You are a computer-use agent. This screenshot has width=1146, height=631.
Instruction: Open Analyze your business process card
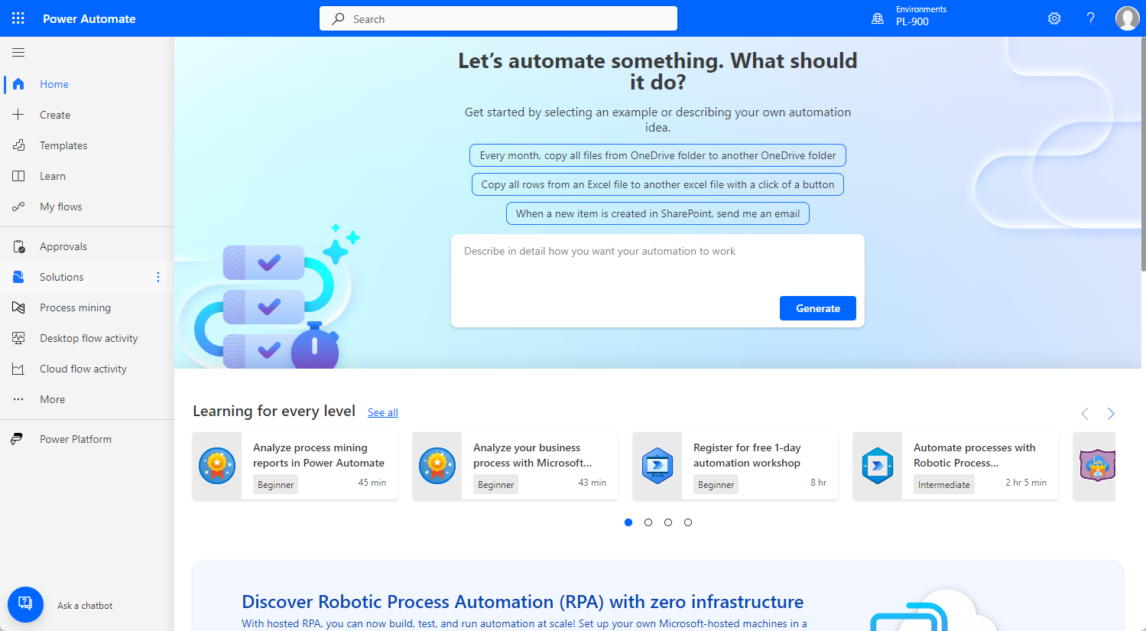tap(515, 466)
